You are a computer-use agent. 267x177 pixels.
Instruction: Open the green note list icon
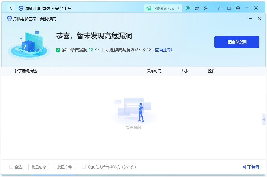pos(187,8)
